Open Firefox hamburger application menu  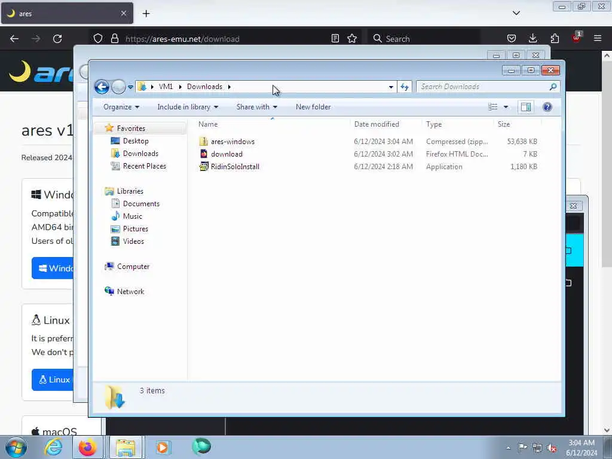tap(598, 39)
